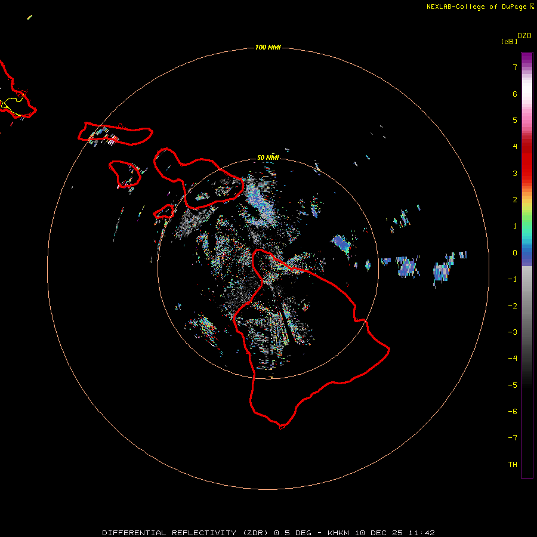Click colorbar value -5 label

(x=513, y=385)
